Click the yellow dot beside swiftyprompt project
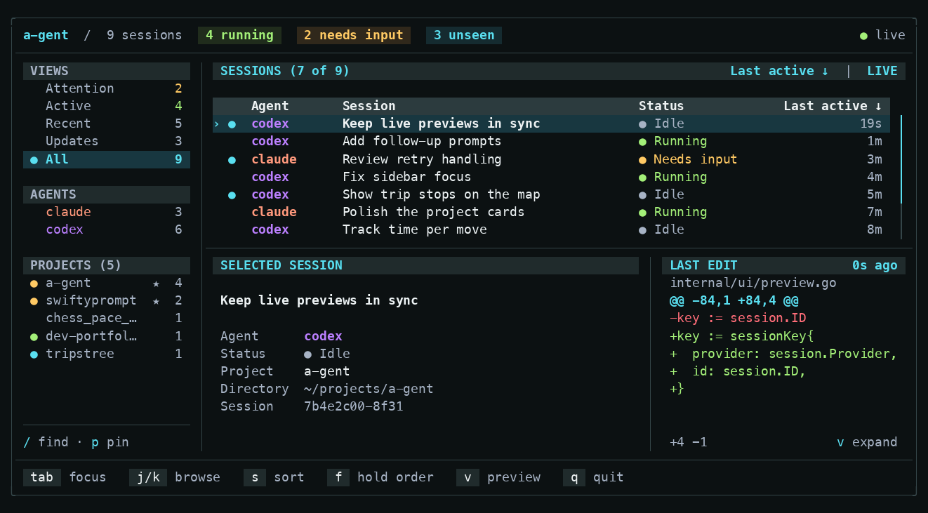 tap(34, 302)
